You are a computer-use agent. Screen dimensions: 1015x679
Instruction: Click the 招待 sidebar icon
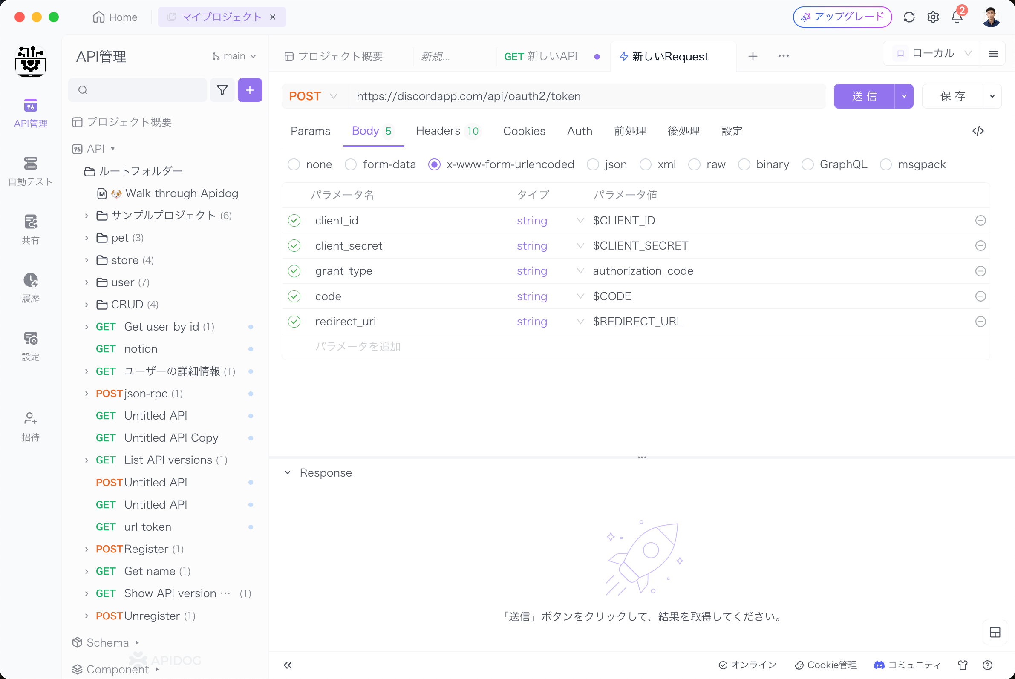(x=29, y=424)
